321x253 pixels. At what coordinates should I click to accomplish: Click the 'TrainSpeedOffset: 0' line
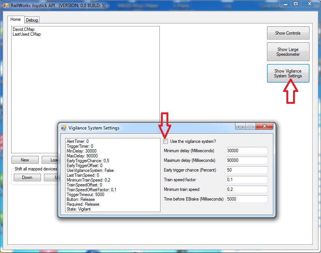coord(84,185)
